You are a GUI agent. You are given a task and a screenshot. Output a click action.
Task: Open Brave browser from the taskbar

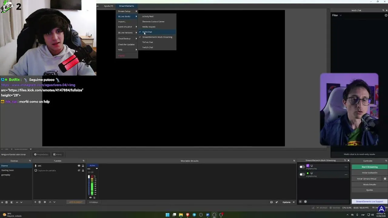pos(188,215)
